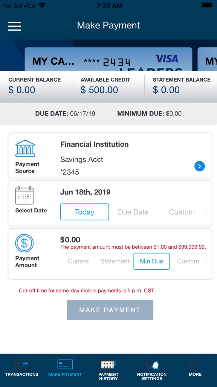Select Today as payment date
217x387 pixels.
[85, 212]
